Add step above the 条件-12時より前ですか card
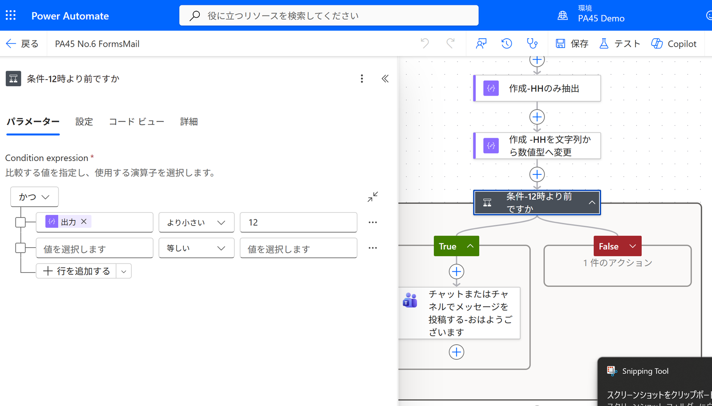 click(537, 174)
